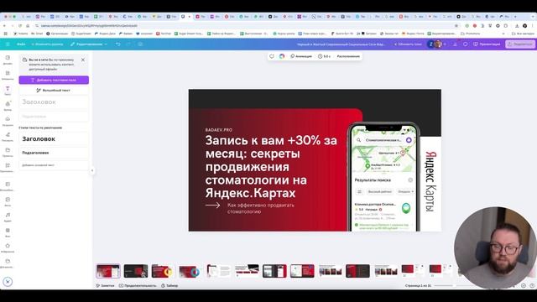Select the BADAEV.PRO label on slide
Image resolution: width=537 pixels, height=302 pixels.
pyautogui.click(x=219, y=130)
